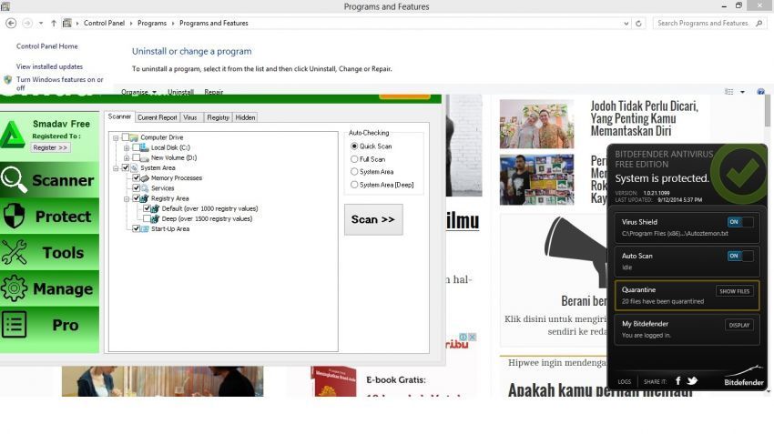Uncheck the Memory Processes checkbox
This screenshot has height=434, width=774.
tap(137, 178)
